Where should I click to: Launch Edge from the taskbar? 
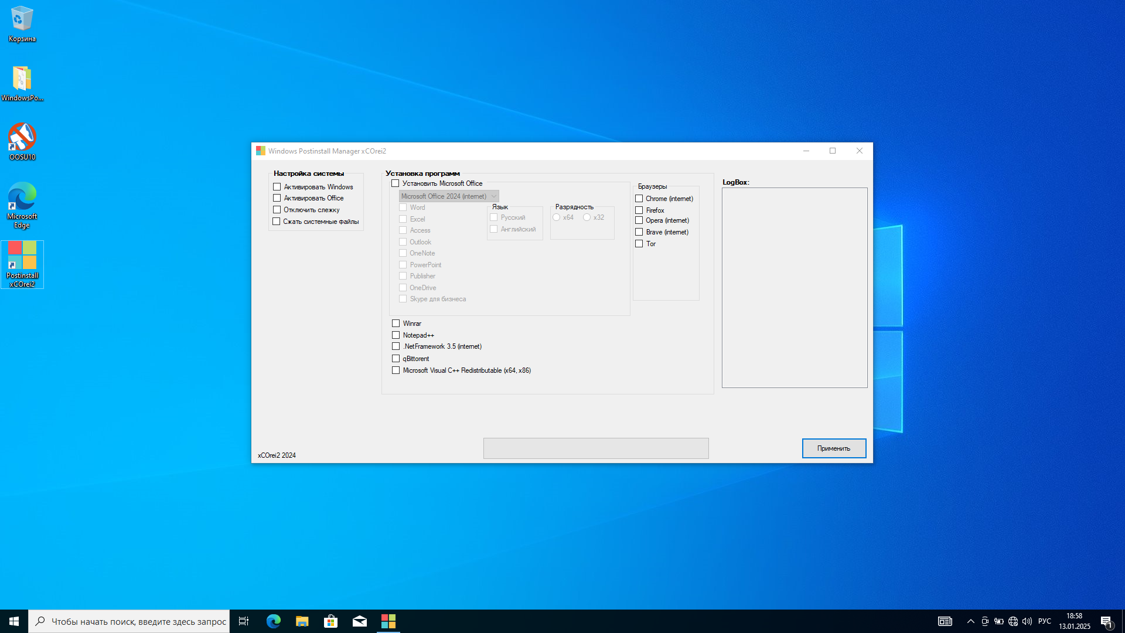274,621
